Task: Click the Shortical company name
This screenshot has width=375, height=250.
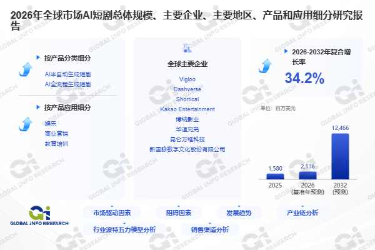Action: [187, 99]
